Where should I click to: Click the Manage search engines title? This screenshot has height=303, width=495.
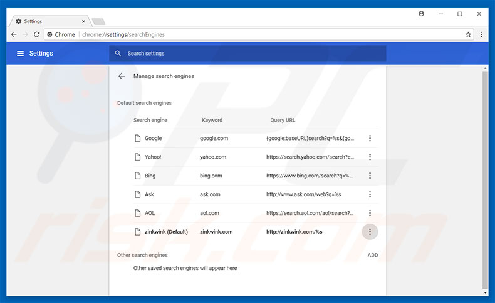click(164, 76)
